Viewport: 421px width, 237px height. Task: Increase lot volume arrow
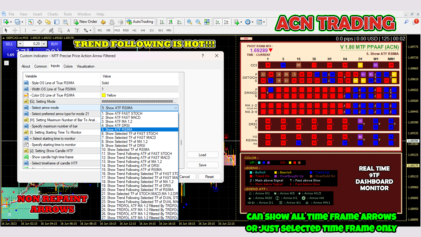[44, 44]
